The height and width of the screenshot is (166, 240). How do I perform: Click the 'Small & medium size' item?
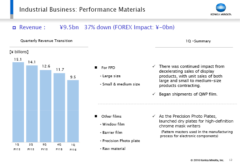click(121, 84)
